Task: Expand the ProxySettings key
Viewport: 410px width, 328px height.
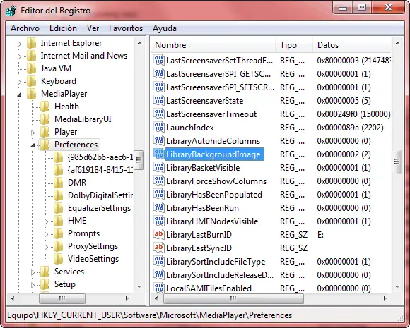Action: tap(46, 247)
